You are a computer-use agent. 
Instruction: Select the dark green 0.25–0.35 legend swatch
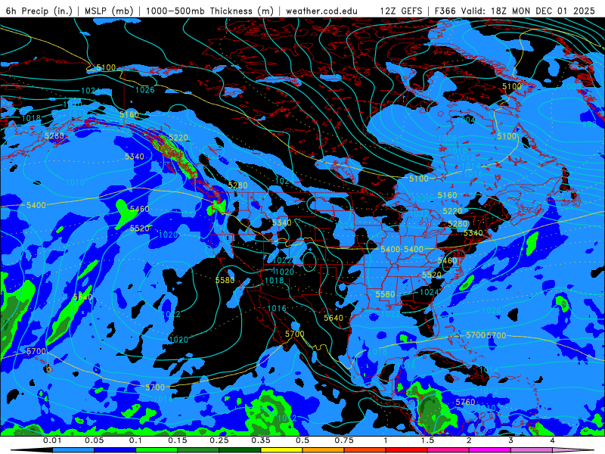(240, 450)
